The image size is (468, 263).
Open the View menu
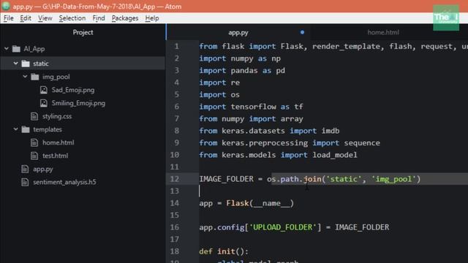(x=45, y=18)
